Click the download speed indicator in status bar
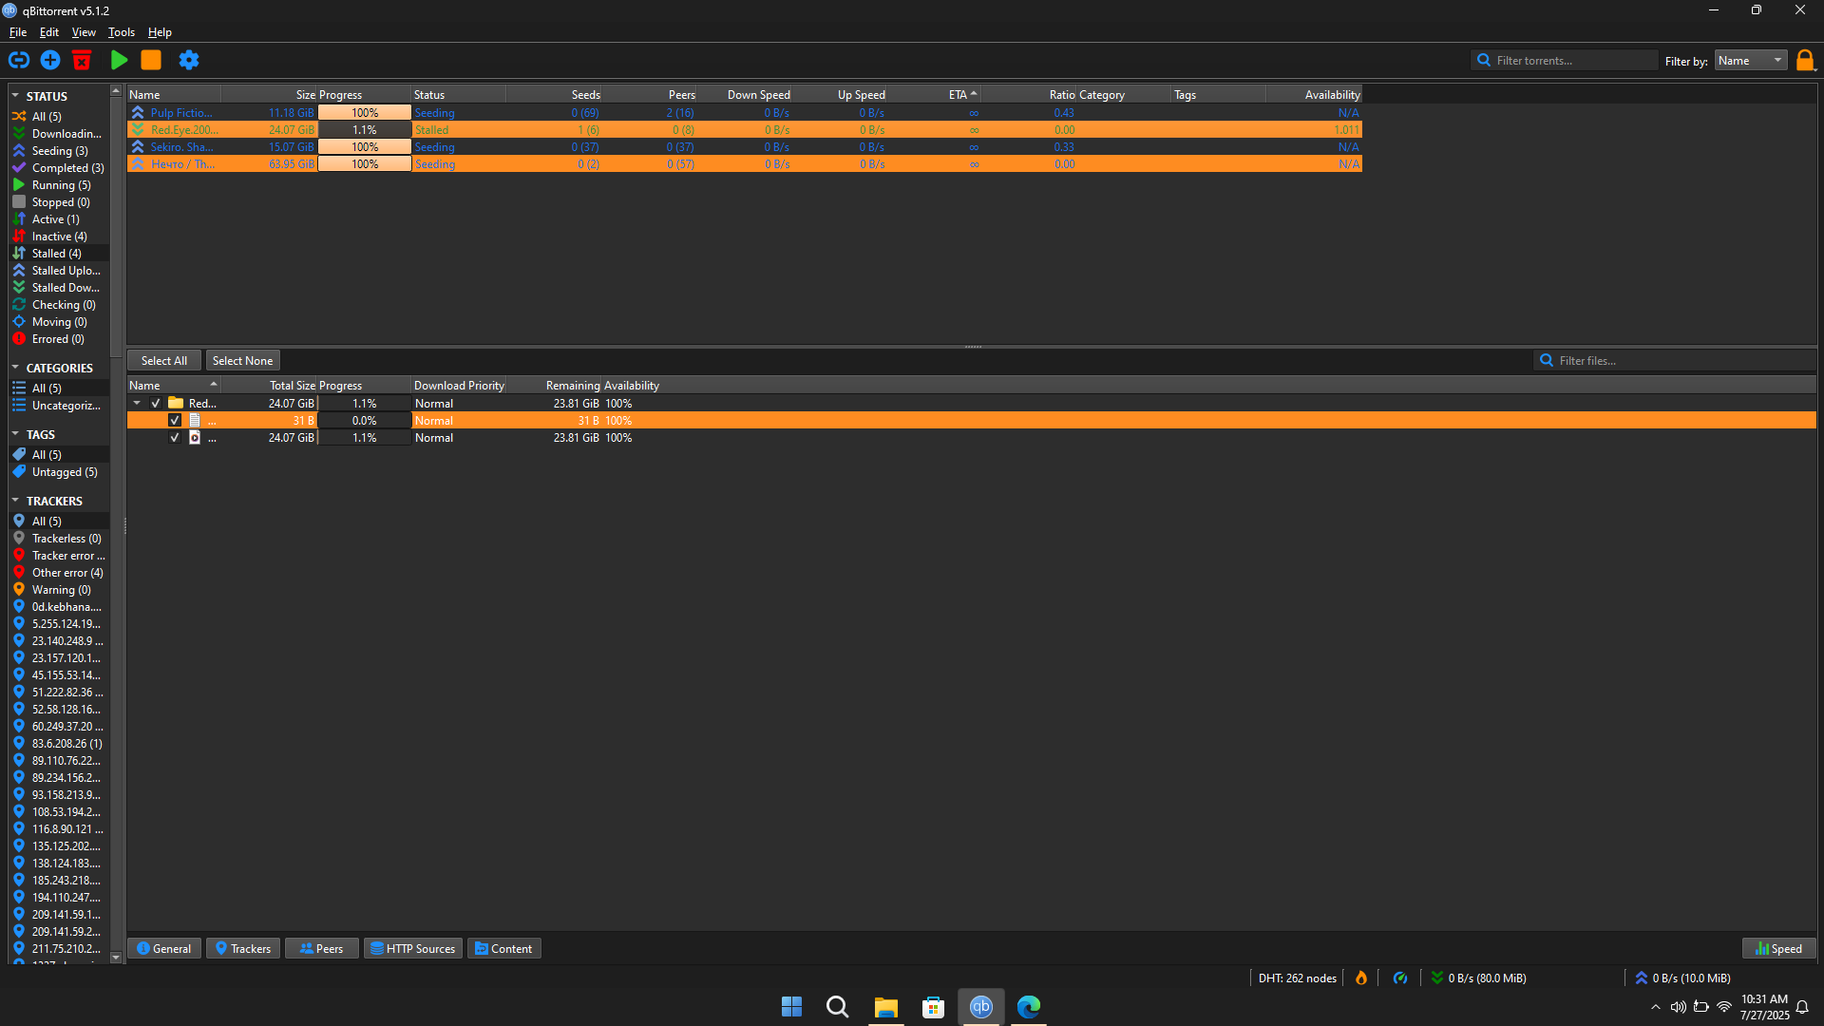The width and height of the screenshot is (1824, 1026). point(1479,978)
